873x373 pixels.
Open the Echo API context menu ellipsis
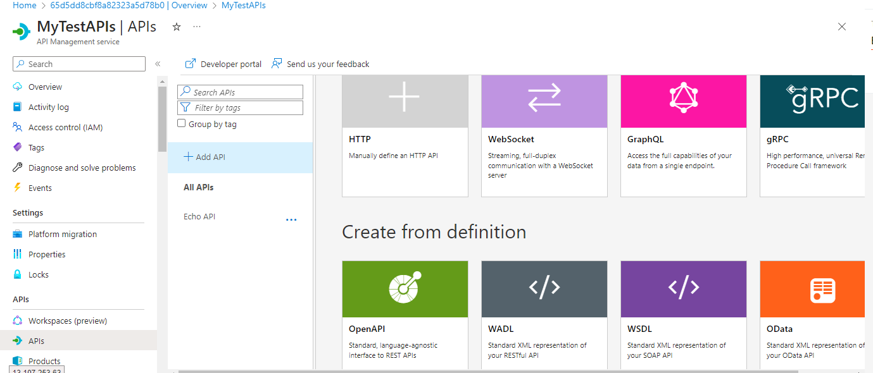click(x=291, y=219)
